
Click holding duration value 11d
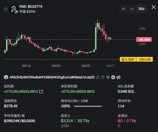click(x=121, y=106)
